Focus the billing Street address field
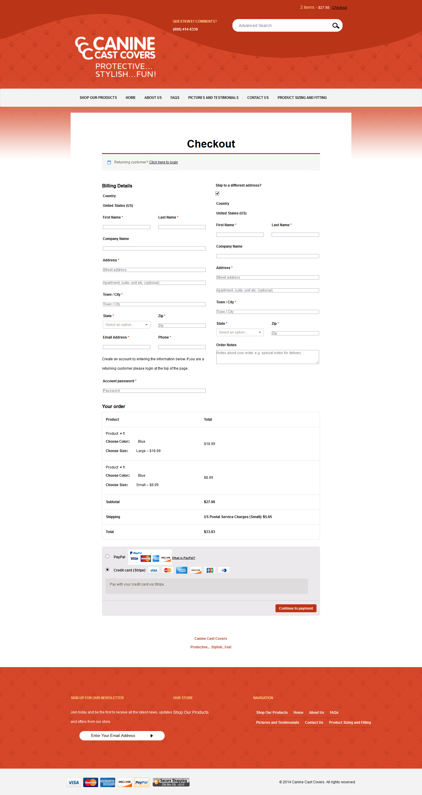This screenshot has height=795, width=422. (x=154, y=270)
